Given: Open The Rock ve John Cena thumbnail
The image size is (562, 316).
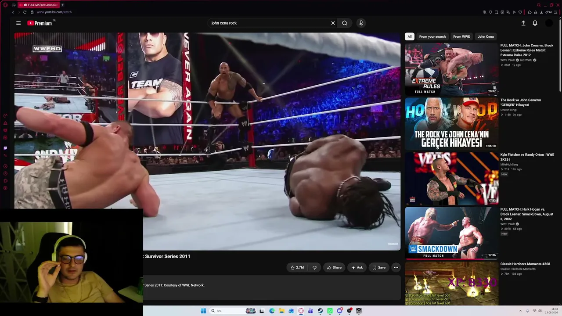Looking at the screenshot, I should click(451, 124).
